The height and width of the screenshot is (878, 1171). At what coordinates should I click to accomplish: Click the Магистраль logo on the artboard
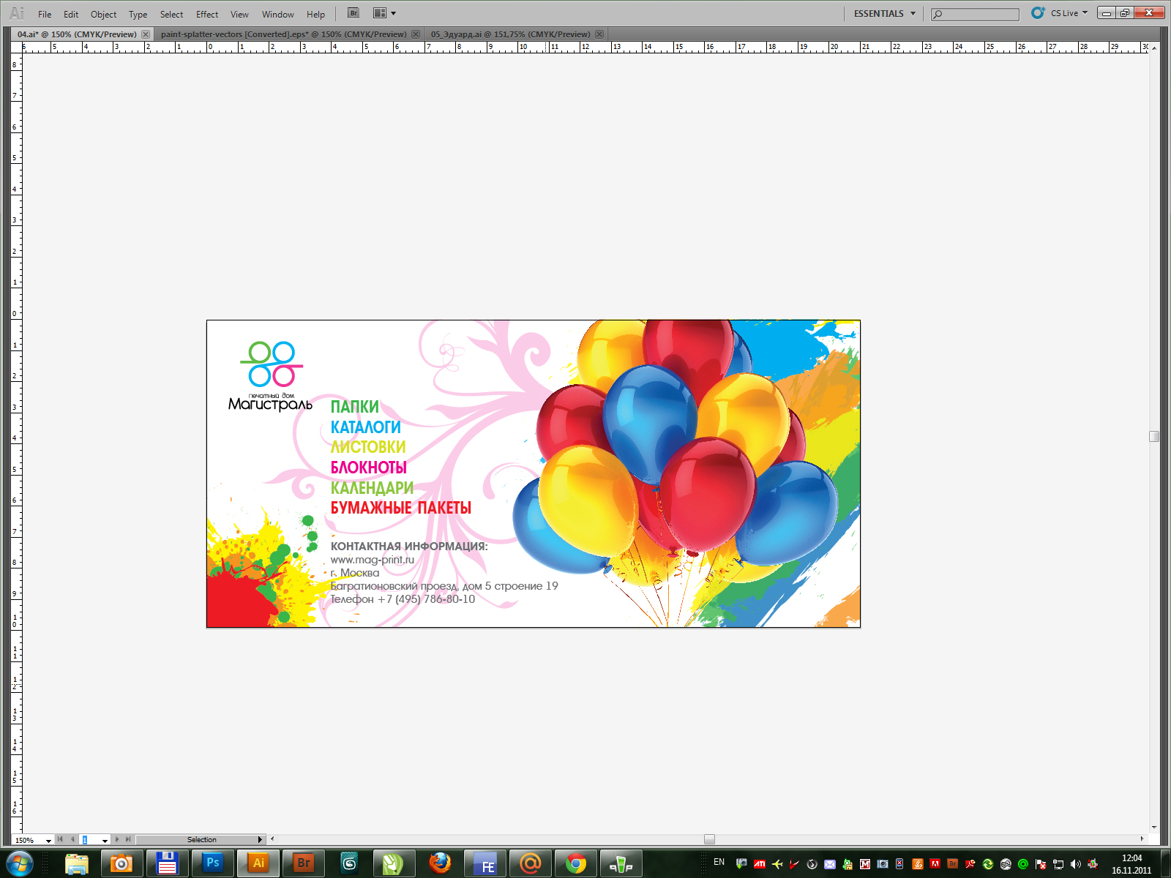(271, 376)
